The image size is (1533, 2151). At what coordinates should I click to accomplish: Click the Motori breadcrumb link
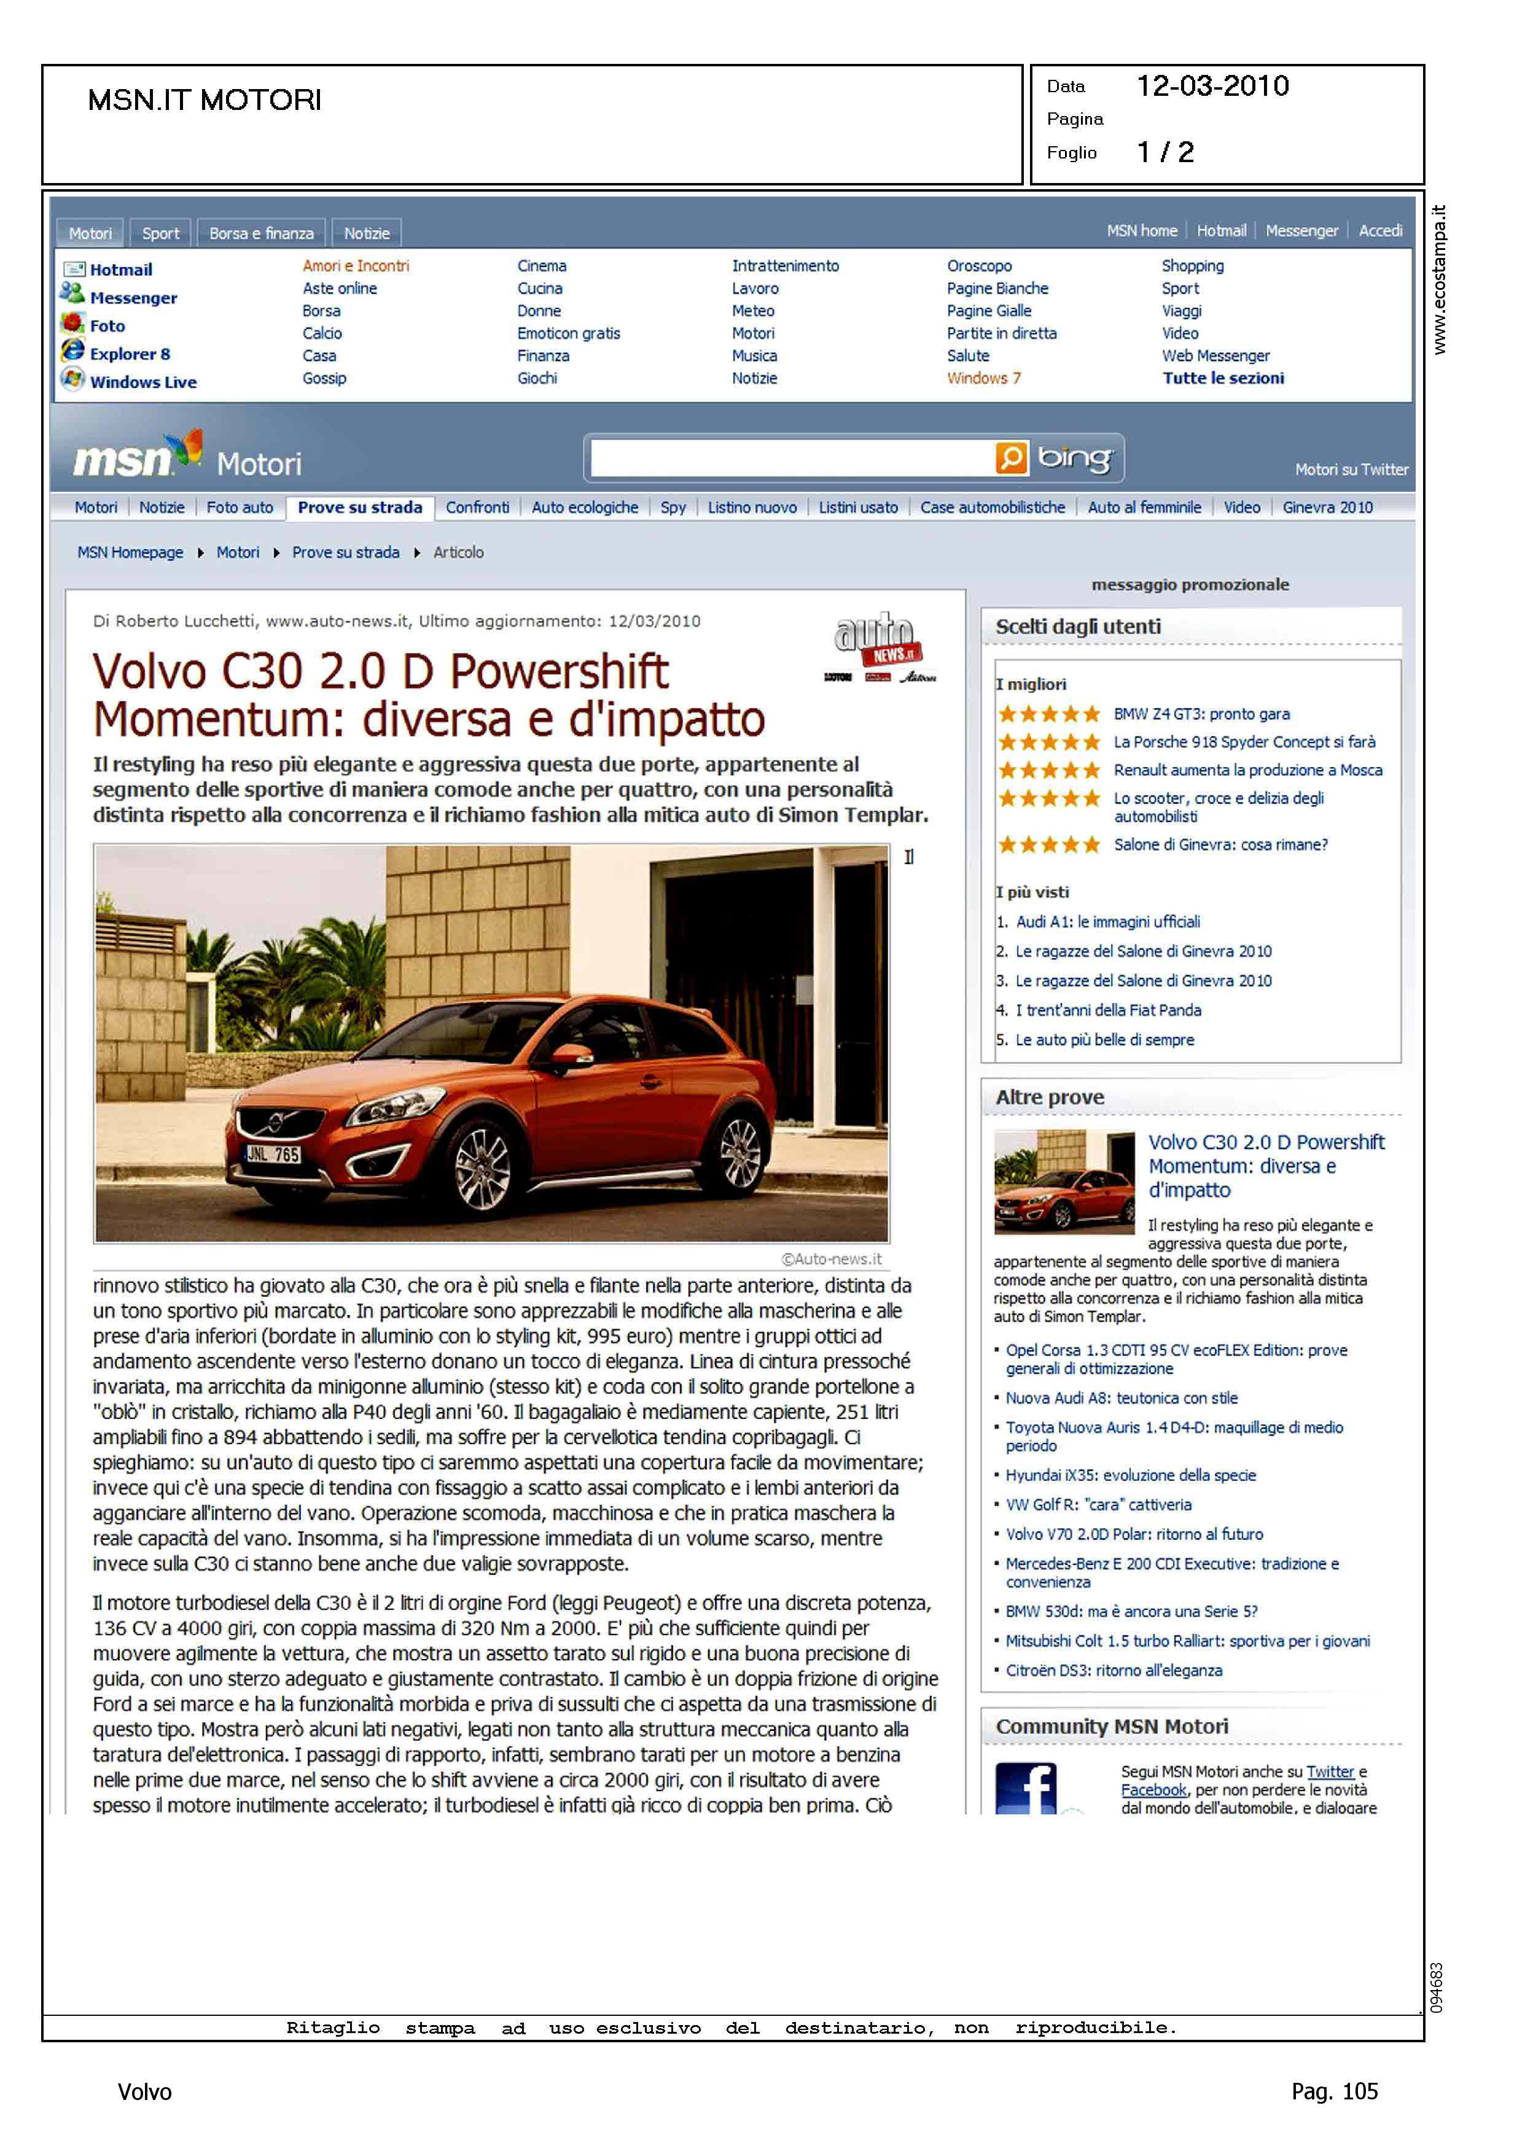point(238,553)
